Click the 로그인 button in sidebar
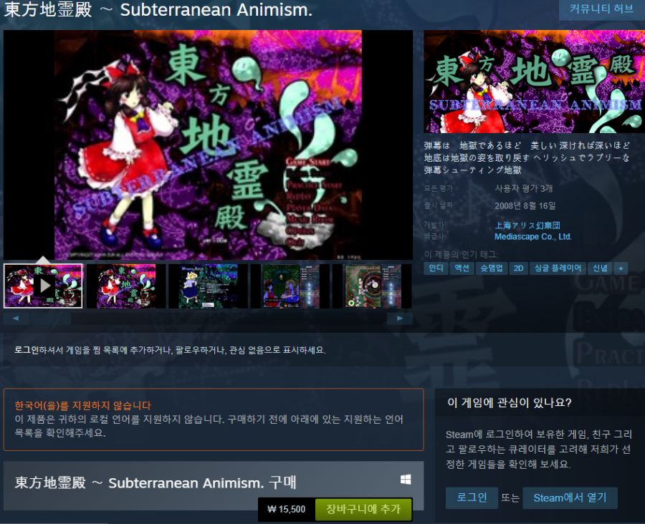The width and height of the screenshot is (645, 524). point(472,498)
